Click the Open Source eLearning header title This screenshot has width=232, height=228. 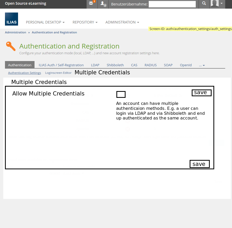pyautogui.click(x=26, y=3)
